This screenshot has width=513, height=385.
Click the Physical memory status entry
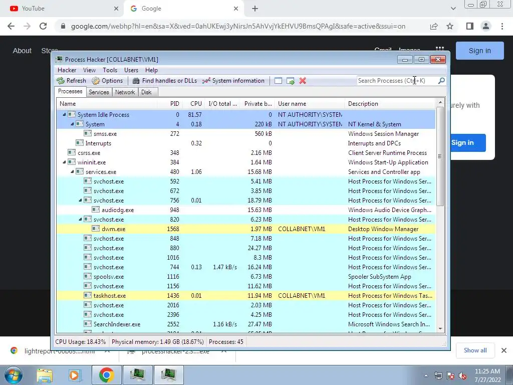pos(158,342)
